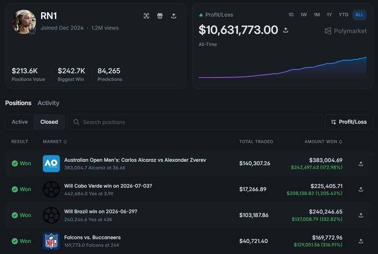The width and height of the screenshot is (378, 254).
Task: Click "442,684.0 Yes at 3.9¢" detail
Action: tap(88, 193)
